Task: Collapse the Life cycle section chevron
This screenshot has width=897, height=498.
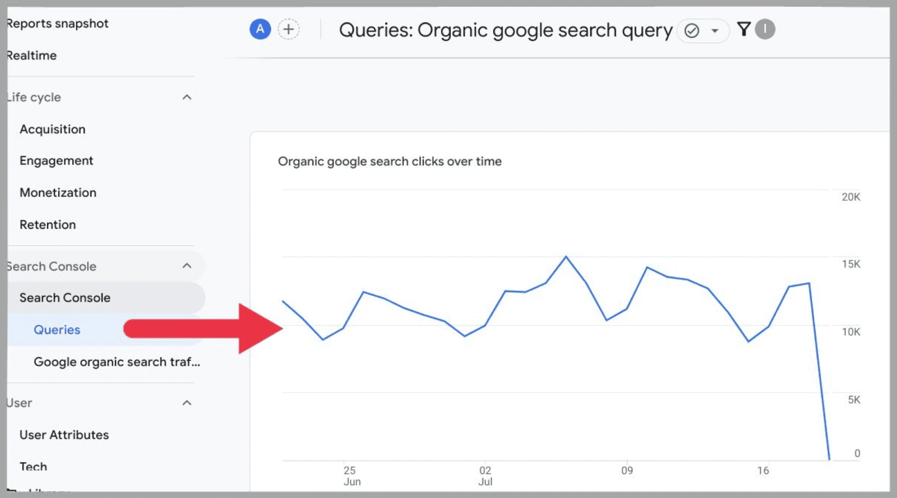Action: pos(187,96)
